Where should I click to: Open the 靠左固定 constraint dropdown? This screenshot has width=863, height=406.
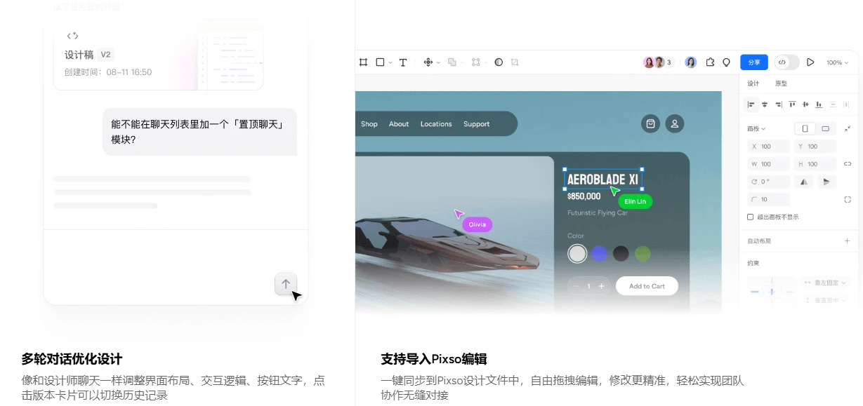(826, 283)
